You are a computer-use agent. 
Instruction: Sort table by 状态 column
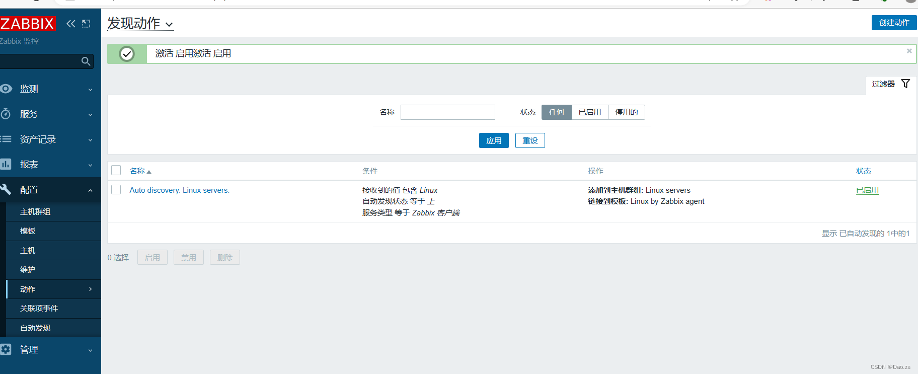click(x=864, y=171)
